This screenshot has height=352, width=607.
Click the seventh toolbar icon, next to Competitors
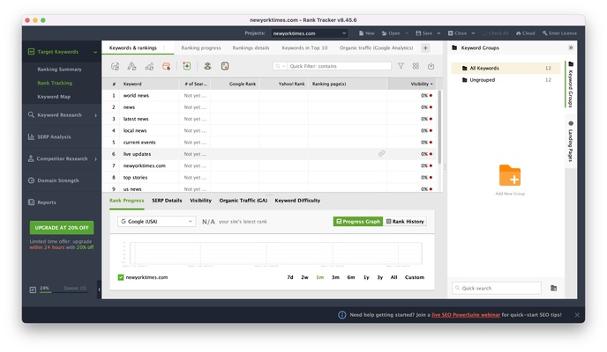(x=224, y=66)
